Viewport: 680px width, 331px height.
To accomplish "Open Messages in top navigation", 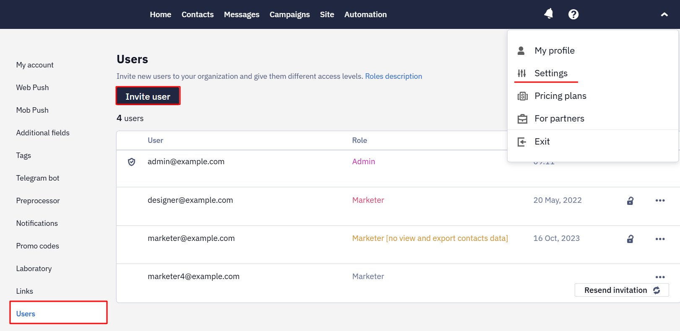I will (242, 14).
